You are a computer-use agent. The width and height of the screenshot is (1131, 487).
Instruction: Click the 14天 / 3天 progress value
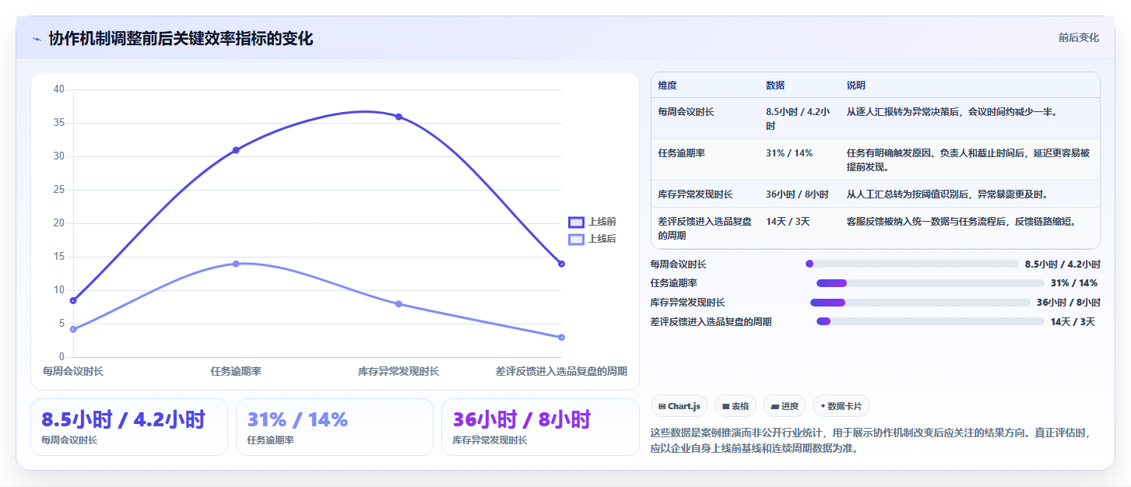[x=1073, y=322]
